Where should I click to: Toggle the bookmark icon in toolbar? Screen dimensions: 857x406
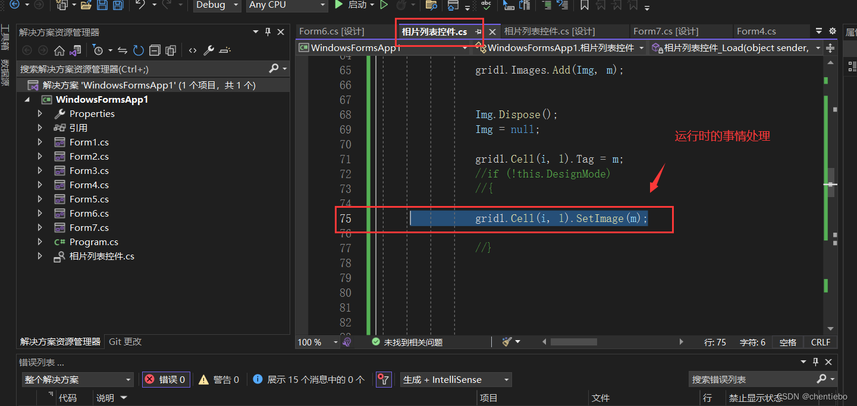[585, 5]
